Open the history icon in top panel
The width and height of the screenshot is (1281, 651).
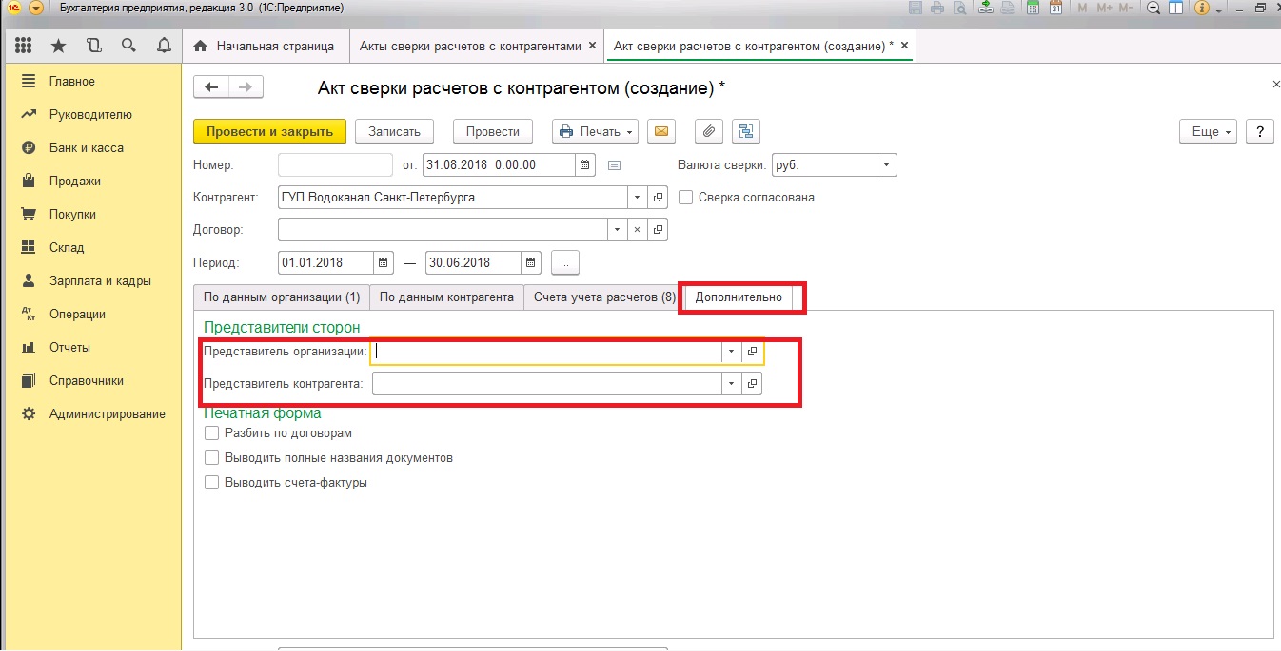click(93, 46)
